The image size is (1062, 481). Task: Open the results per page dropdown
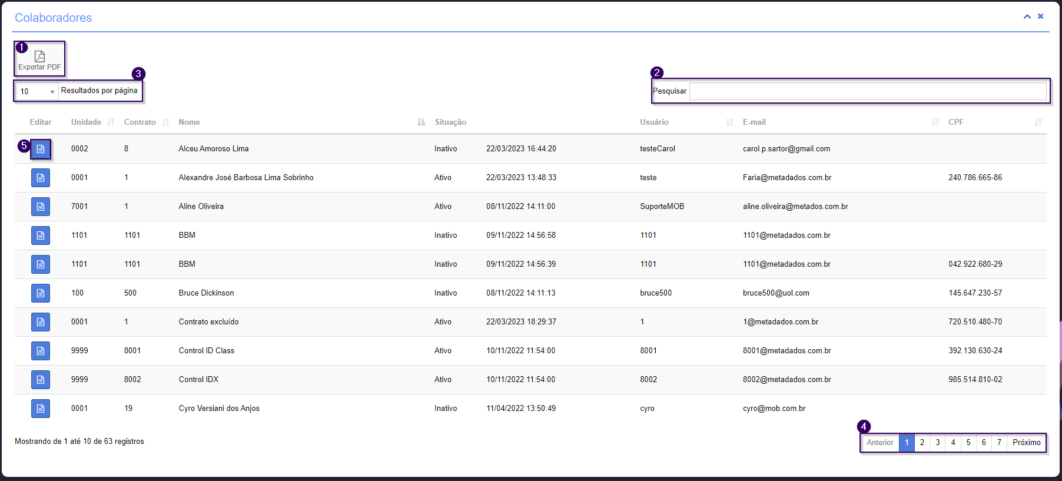tap(36, 91)
